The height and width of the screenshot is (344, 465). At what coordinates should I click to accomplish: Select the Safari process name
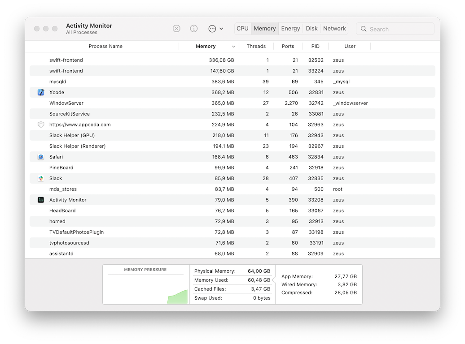(x=56, y=157)
